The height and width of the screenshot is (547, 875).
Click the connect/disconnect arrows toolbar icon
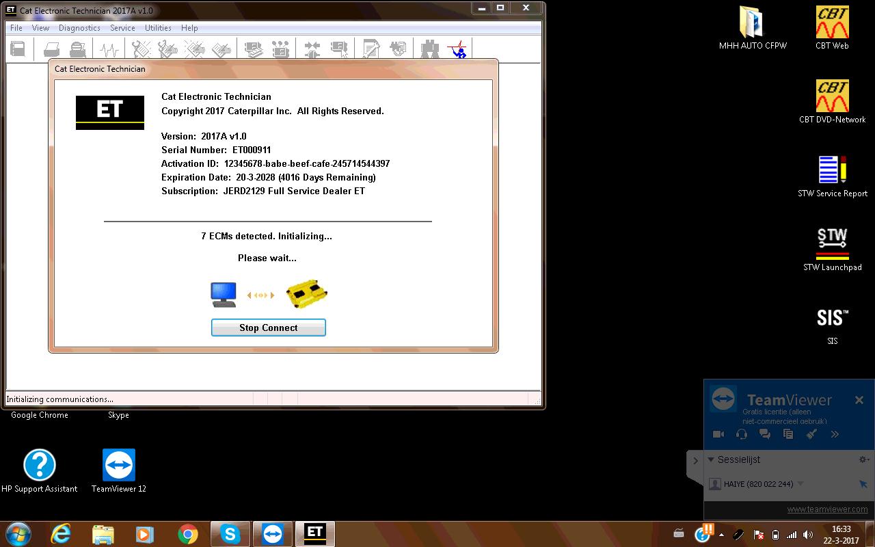click(312, 49)
